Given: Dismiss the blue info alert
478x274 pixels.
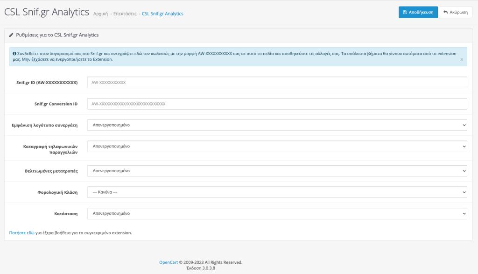Looking at the screenshot, I should tap(462, 59).
